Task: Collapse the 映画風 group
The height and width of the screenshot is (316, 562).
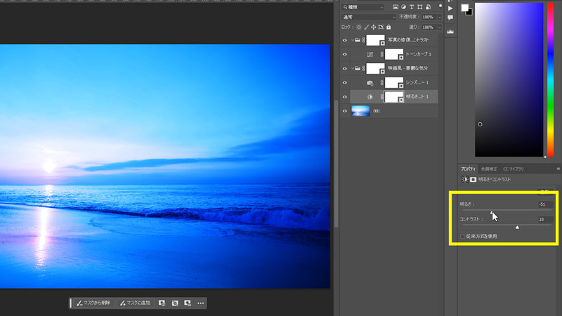Action: 353,68
